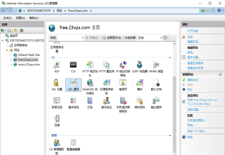Select the URL 重写 icon
The height and width of the screenshot is (155, 225).
point(73,85)
